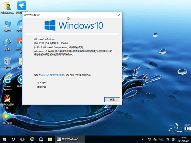The width and height of the screenshot is (191, 143).
Task: Open File Explorer from the taskbar
Action: point(50,139)
